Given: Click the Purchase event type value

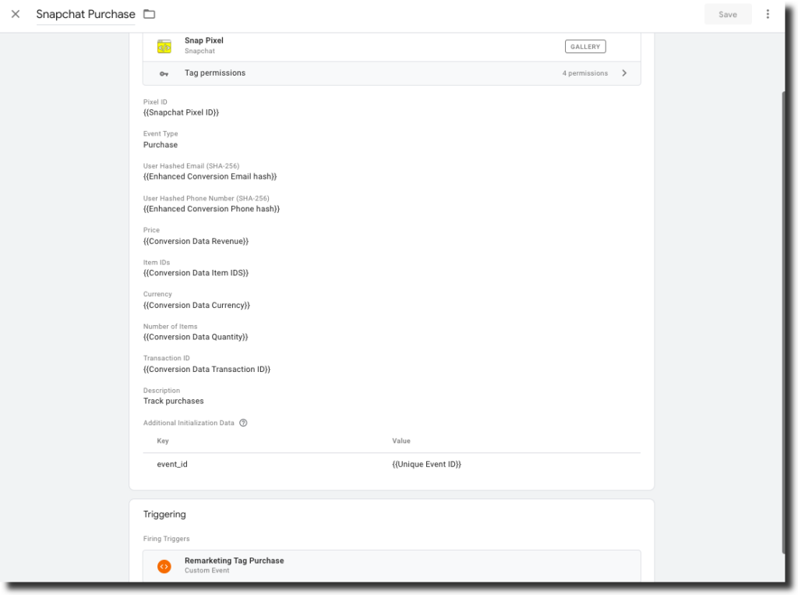Looking at the screenshot, I should tap(161, 145).
